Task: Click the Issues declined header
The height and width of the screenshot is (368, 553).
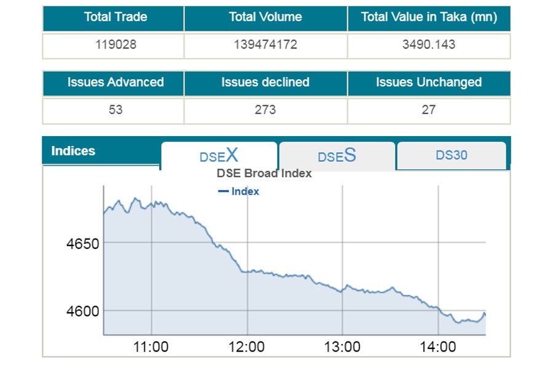Action: click(265, 82)
